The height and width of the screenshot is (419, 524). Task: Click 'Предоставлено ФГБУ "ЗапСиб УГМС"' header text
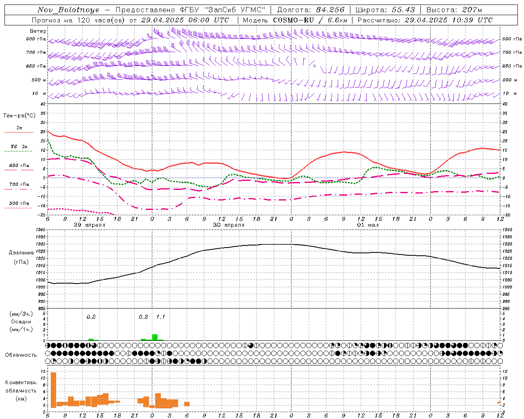coord(190,10)
